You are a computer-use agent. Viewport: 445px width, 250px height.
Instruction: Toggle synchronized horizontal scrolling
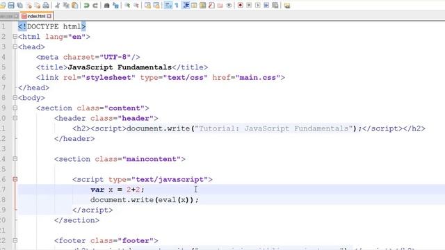tap(156, 5)
